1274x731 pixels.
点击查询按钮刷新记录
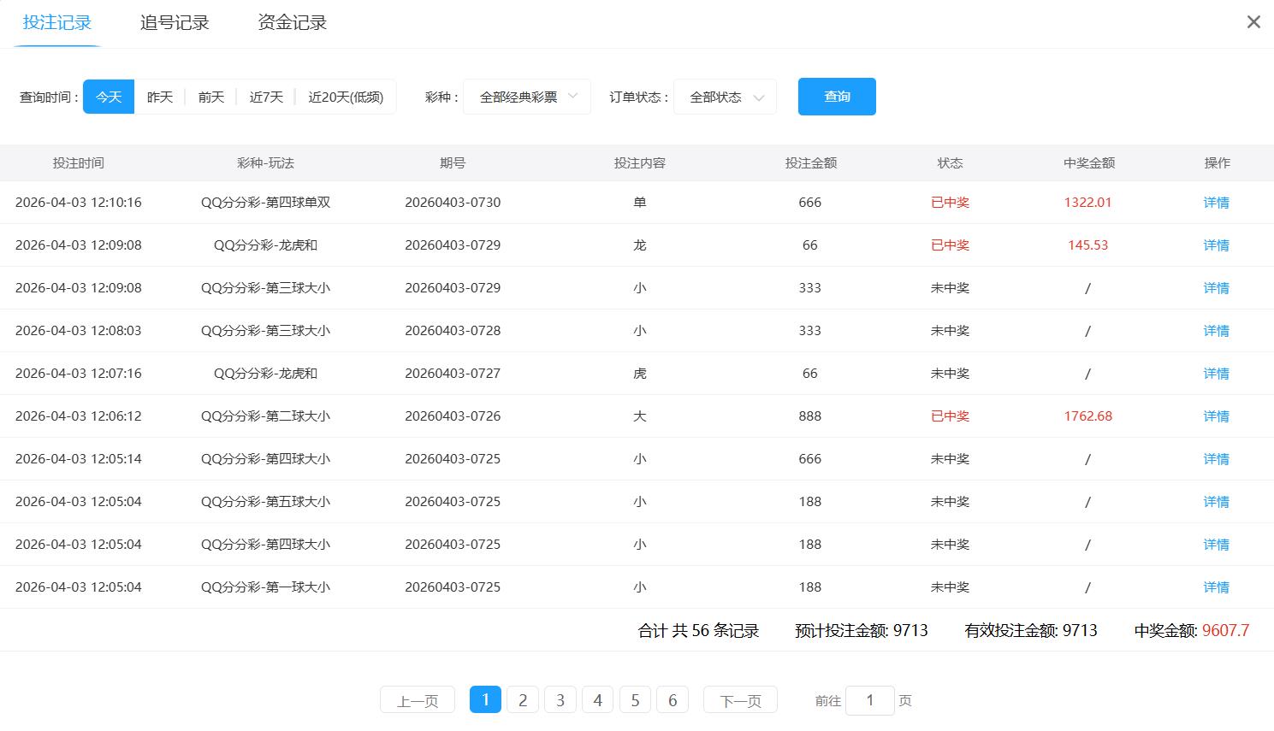[x=836, y=97]
